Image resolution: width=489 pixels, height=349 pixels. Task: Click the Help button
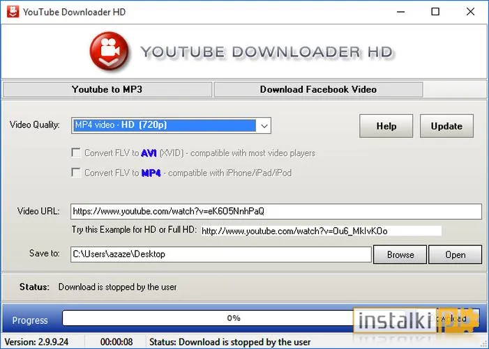(x=386, y=126)
